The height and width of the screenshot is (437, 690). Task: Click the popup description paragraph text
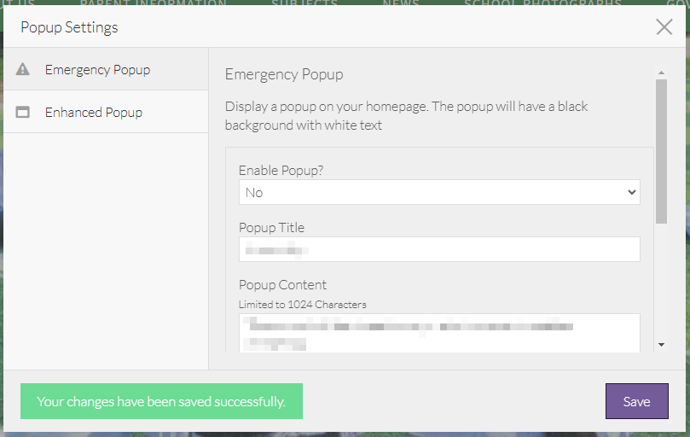click(x=407, y=116)
